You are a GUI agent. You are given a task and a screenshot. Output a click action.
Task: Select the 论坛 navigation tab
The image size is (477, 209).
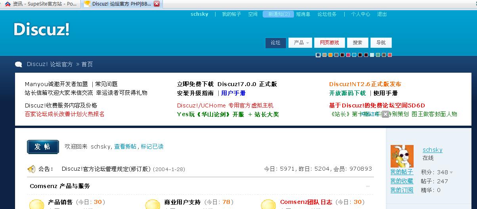point(276,43)
